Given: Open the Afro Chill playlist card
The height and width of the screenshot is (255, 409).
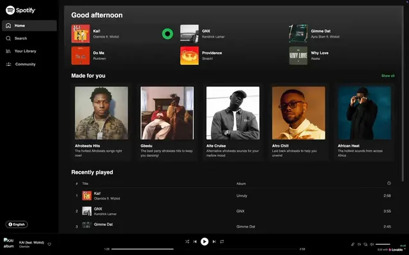Looking at the screenshot, I should pos(298,122).
